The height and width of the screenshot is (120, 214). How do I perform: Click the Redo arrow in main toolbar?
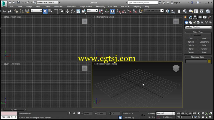point(10,11)
